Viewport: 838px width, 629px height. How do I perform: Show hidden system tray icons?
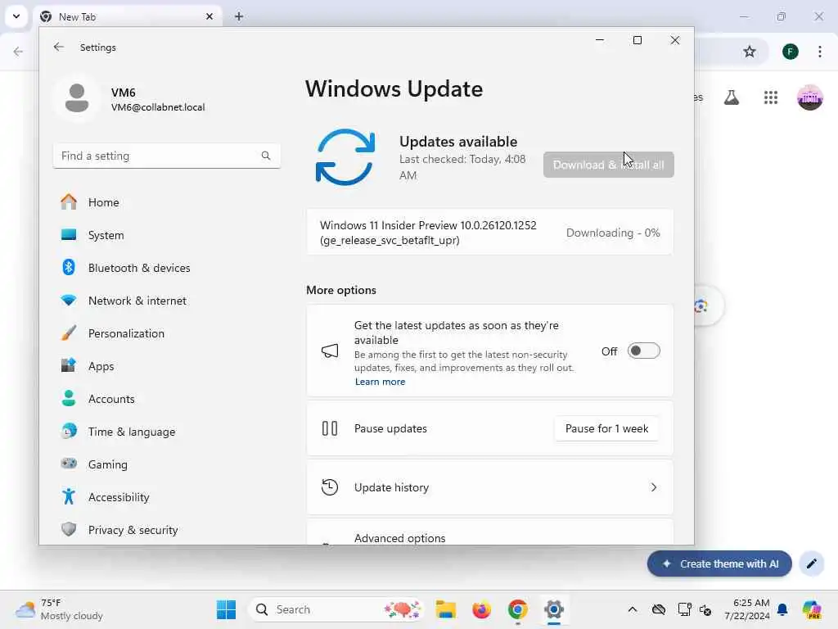point(633,609)
